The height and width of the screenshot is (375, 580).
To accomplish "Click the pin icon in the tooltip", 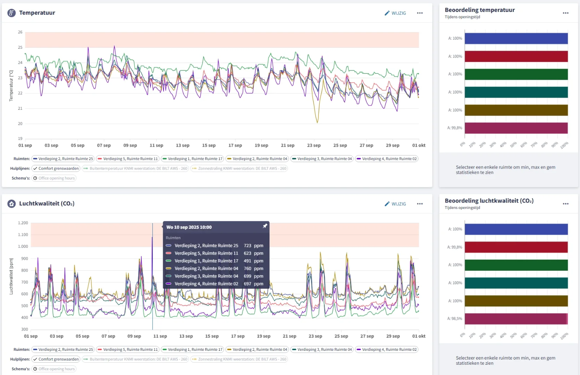I will pyautogui.click(x=265, y=226).
